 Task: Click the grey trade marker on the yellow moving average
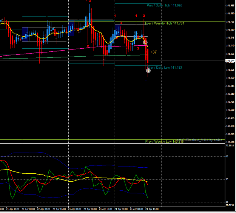145,42
